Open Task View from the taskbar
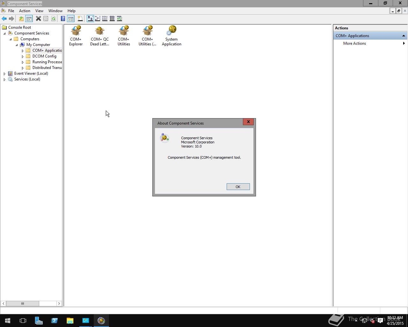This screenshot has height=327, width=408. point(23,321)
